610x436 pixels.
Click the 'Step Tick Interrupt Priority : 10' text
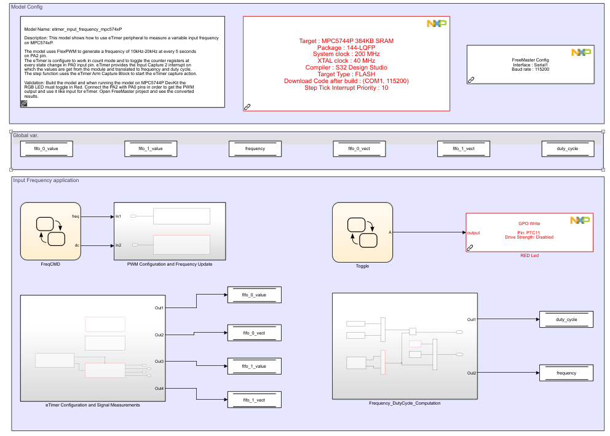coord(346,88)
